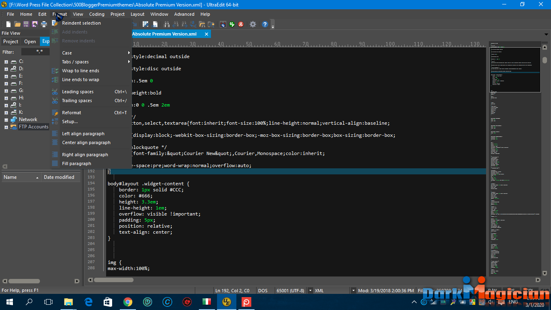
Task: Click the Filter input field
Action: pyautogui.click(x=35, y=52)
